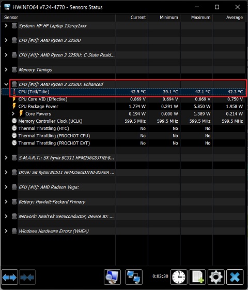Click the lightning icon beside CPU Package Power
The width and height of the screenshot is (248, 290).
[x=14, y=106]
